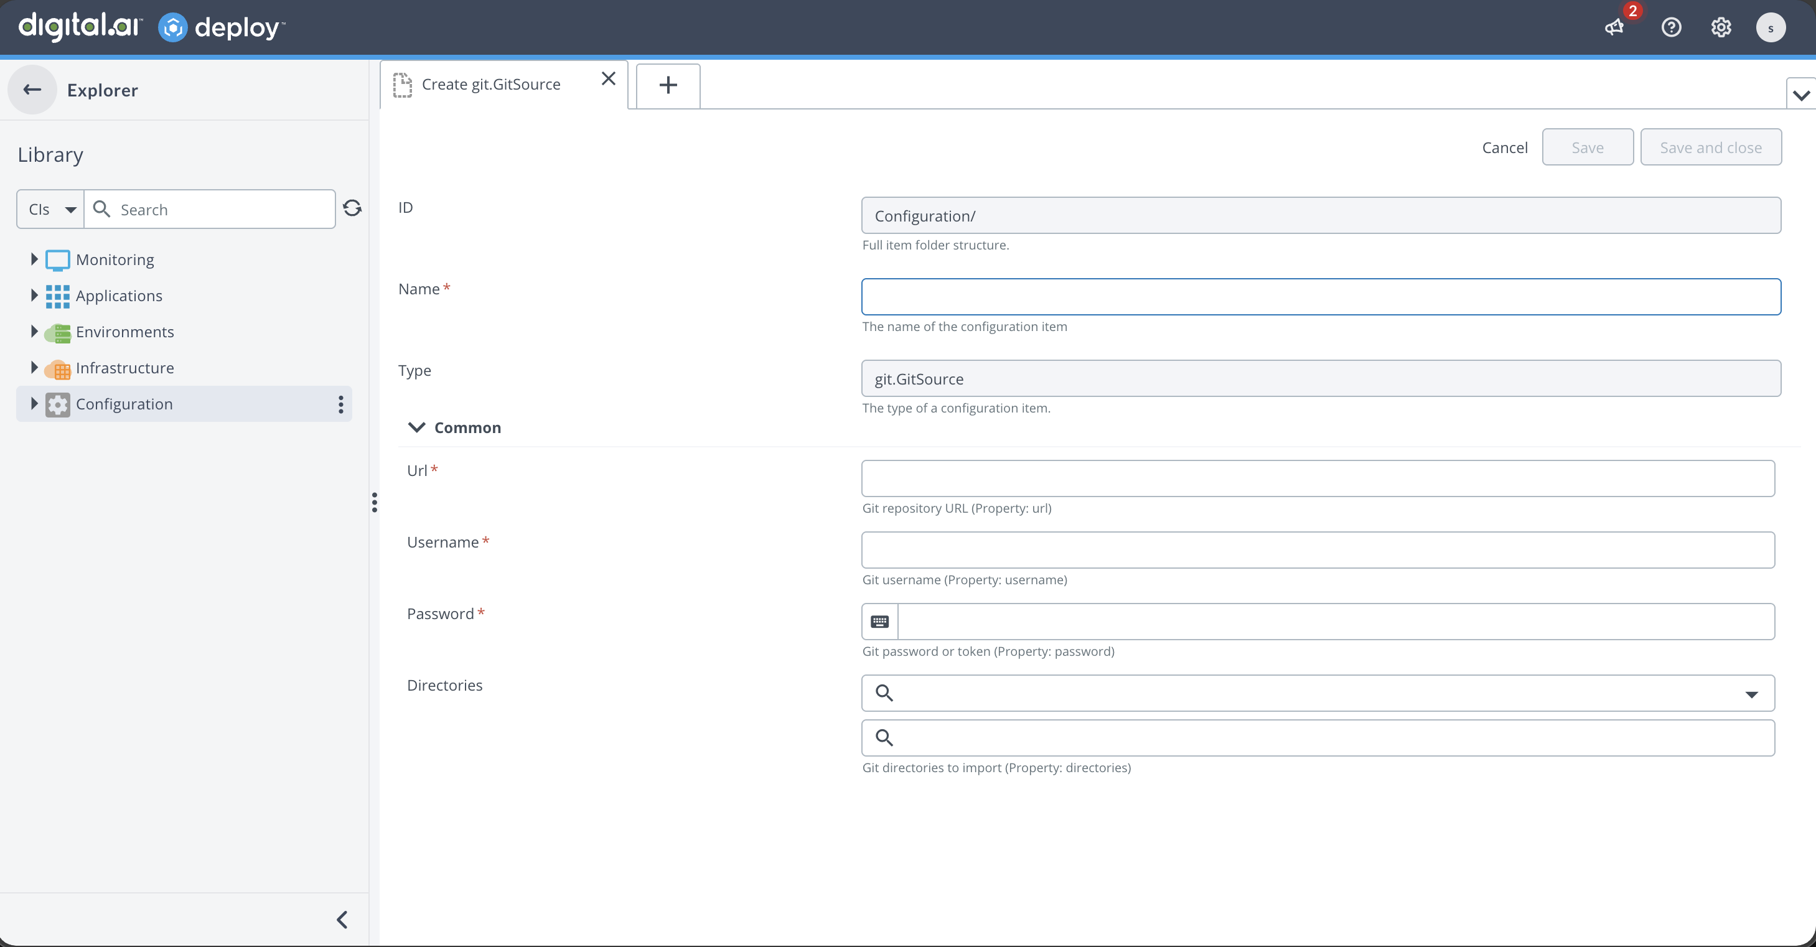The image size is (1816, 947).
Task: Open the help question mark menu
Action: (x=1671, y=27)
